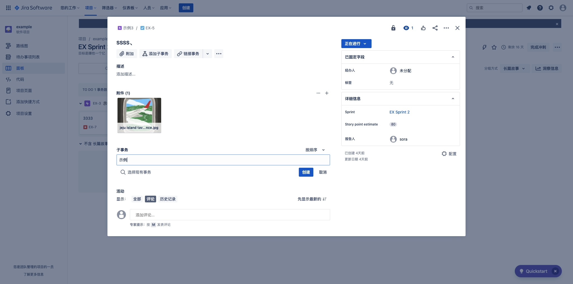Open the EX Sprint 2 link
The image size is (573, 284).
point(400,112)
